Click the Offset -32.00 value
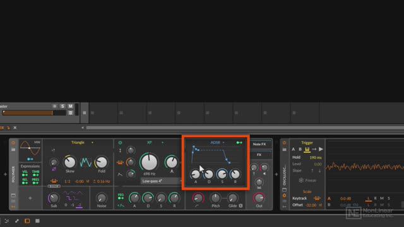Screen dimensions: 404x227 point(311,205)
